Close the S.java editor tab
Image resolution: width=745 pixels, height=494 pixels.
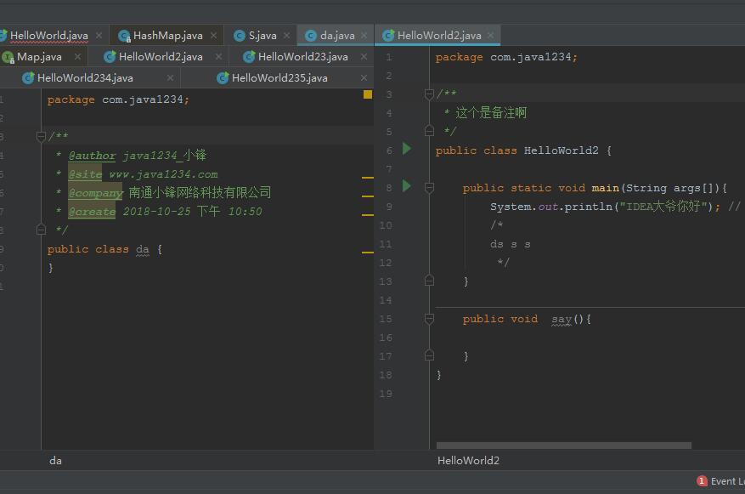286,36
